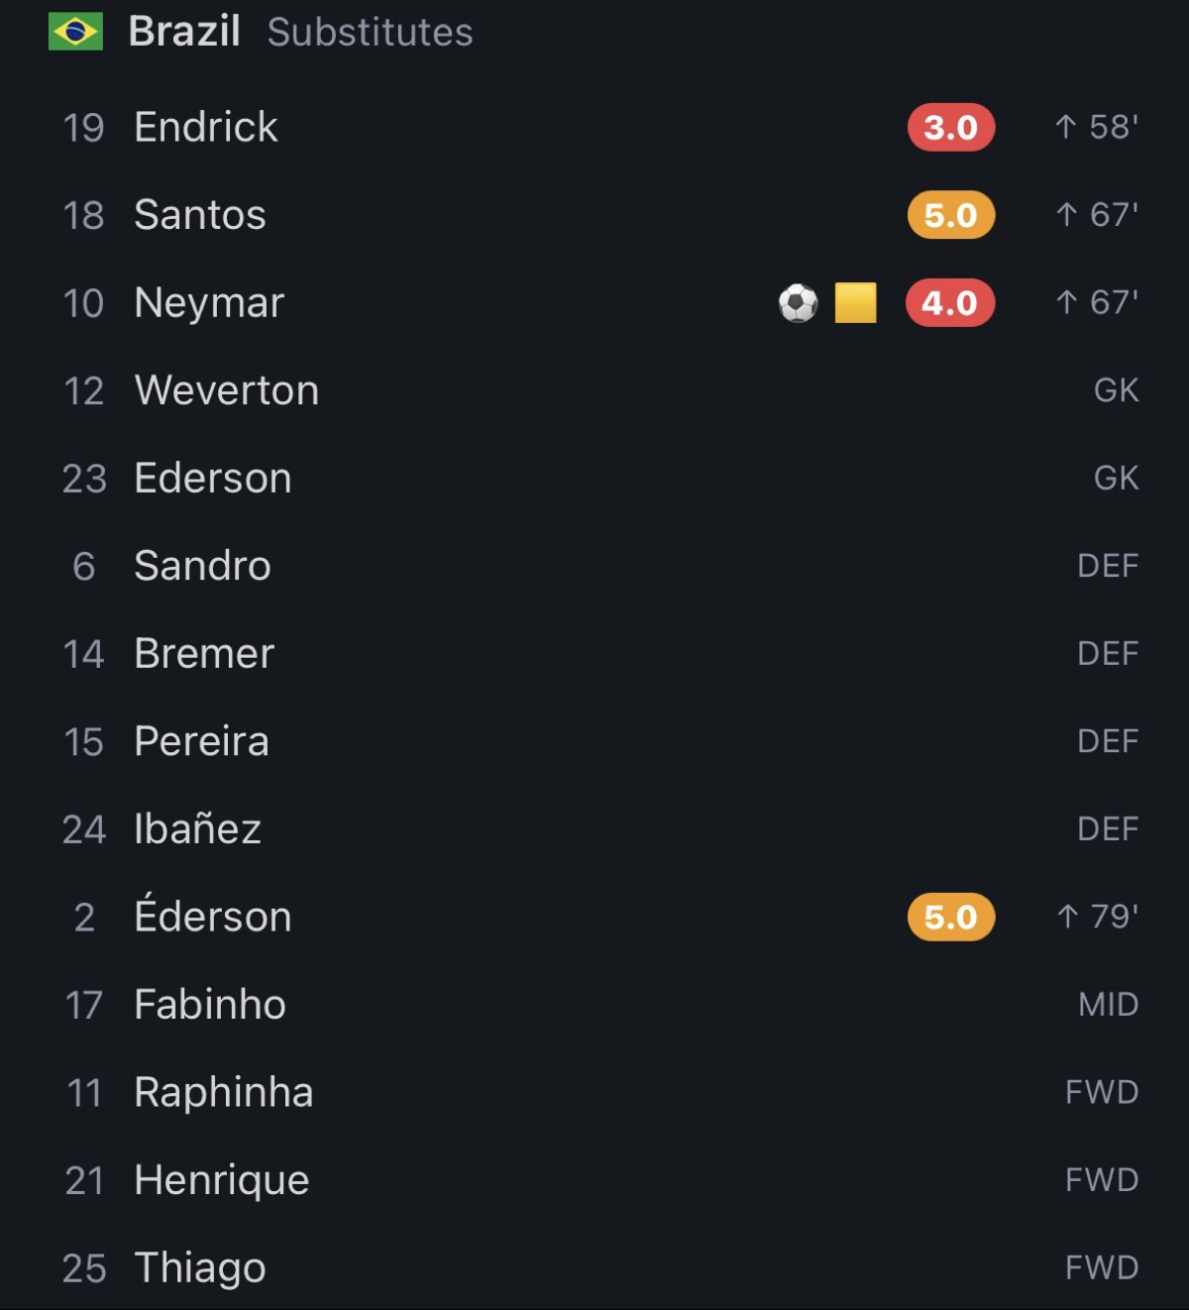This screenshot has height=1310, width=1189.
Task: Open Ibañez's player details
Action: [x=594, y=829]
